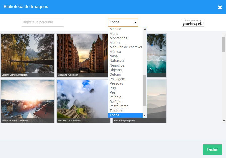Click the dropdown list scrollbar thumb
This screenshot has width=226, height=158.
click(145, 90)
